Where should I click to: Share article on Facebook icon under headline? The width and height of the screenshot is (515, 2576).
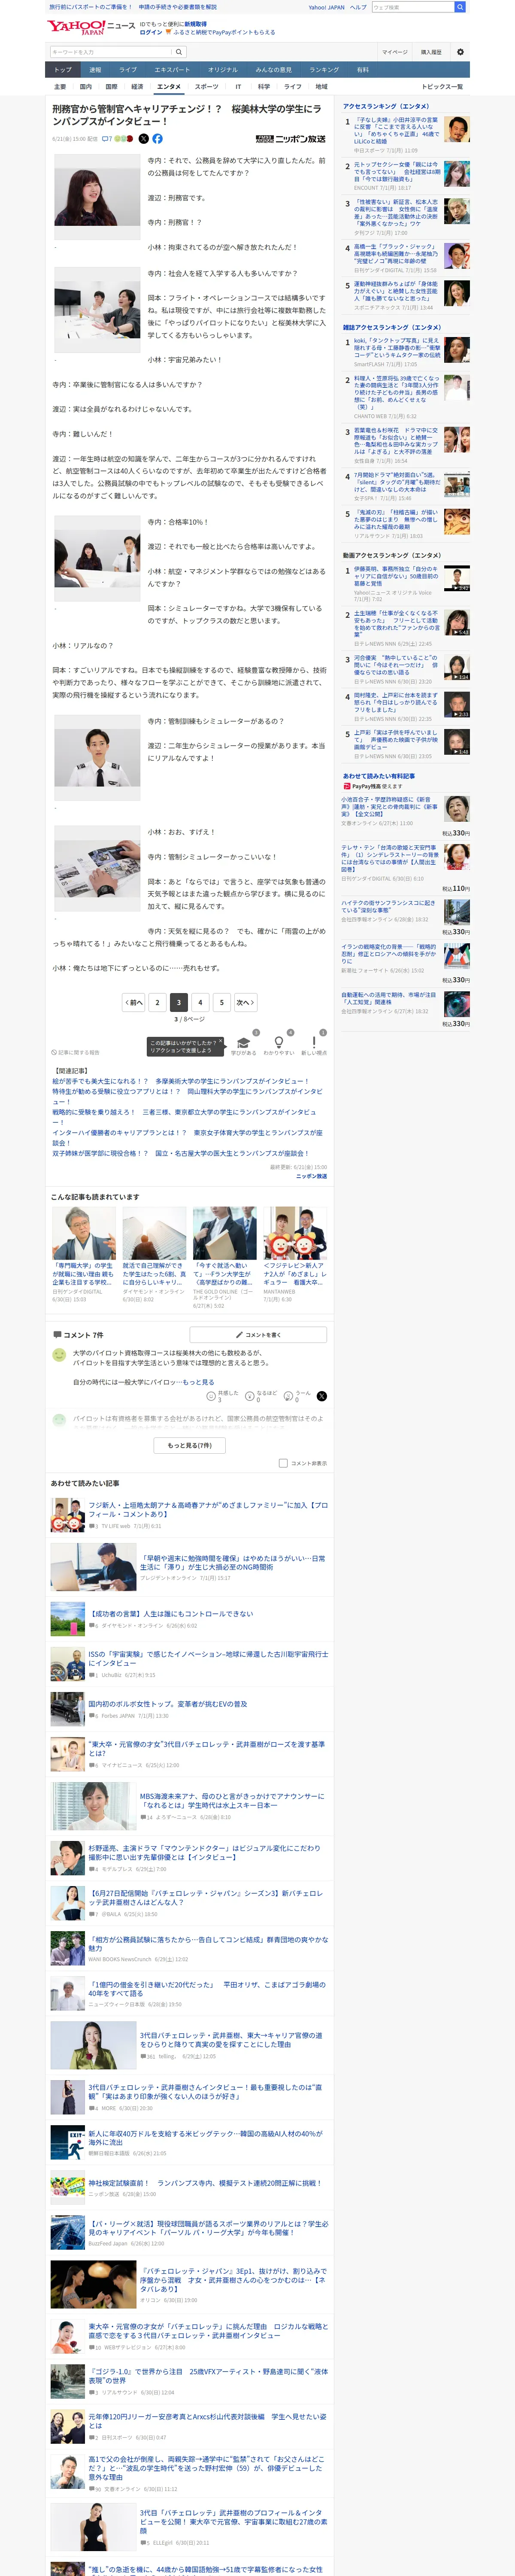point(157,139)
